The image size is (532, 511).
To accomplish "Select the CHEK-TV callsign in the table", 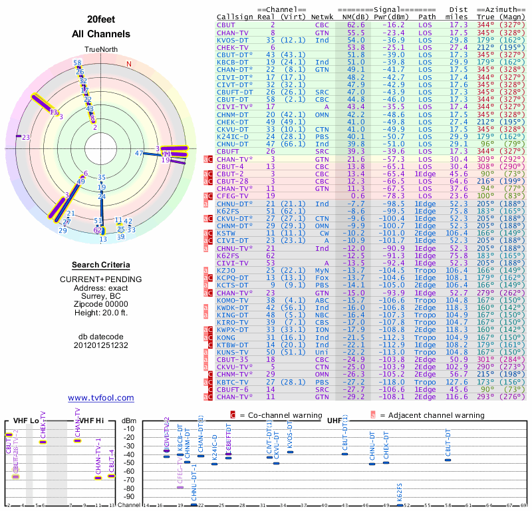I will [x=233, y=47].
